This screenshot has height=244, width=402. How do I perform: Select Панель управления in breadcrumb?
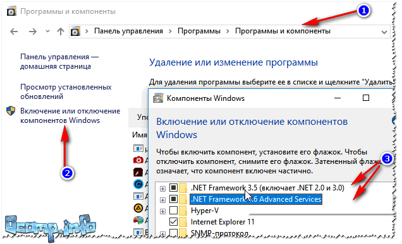coord(128,31)
